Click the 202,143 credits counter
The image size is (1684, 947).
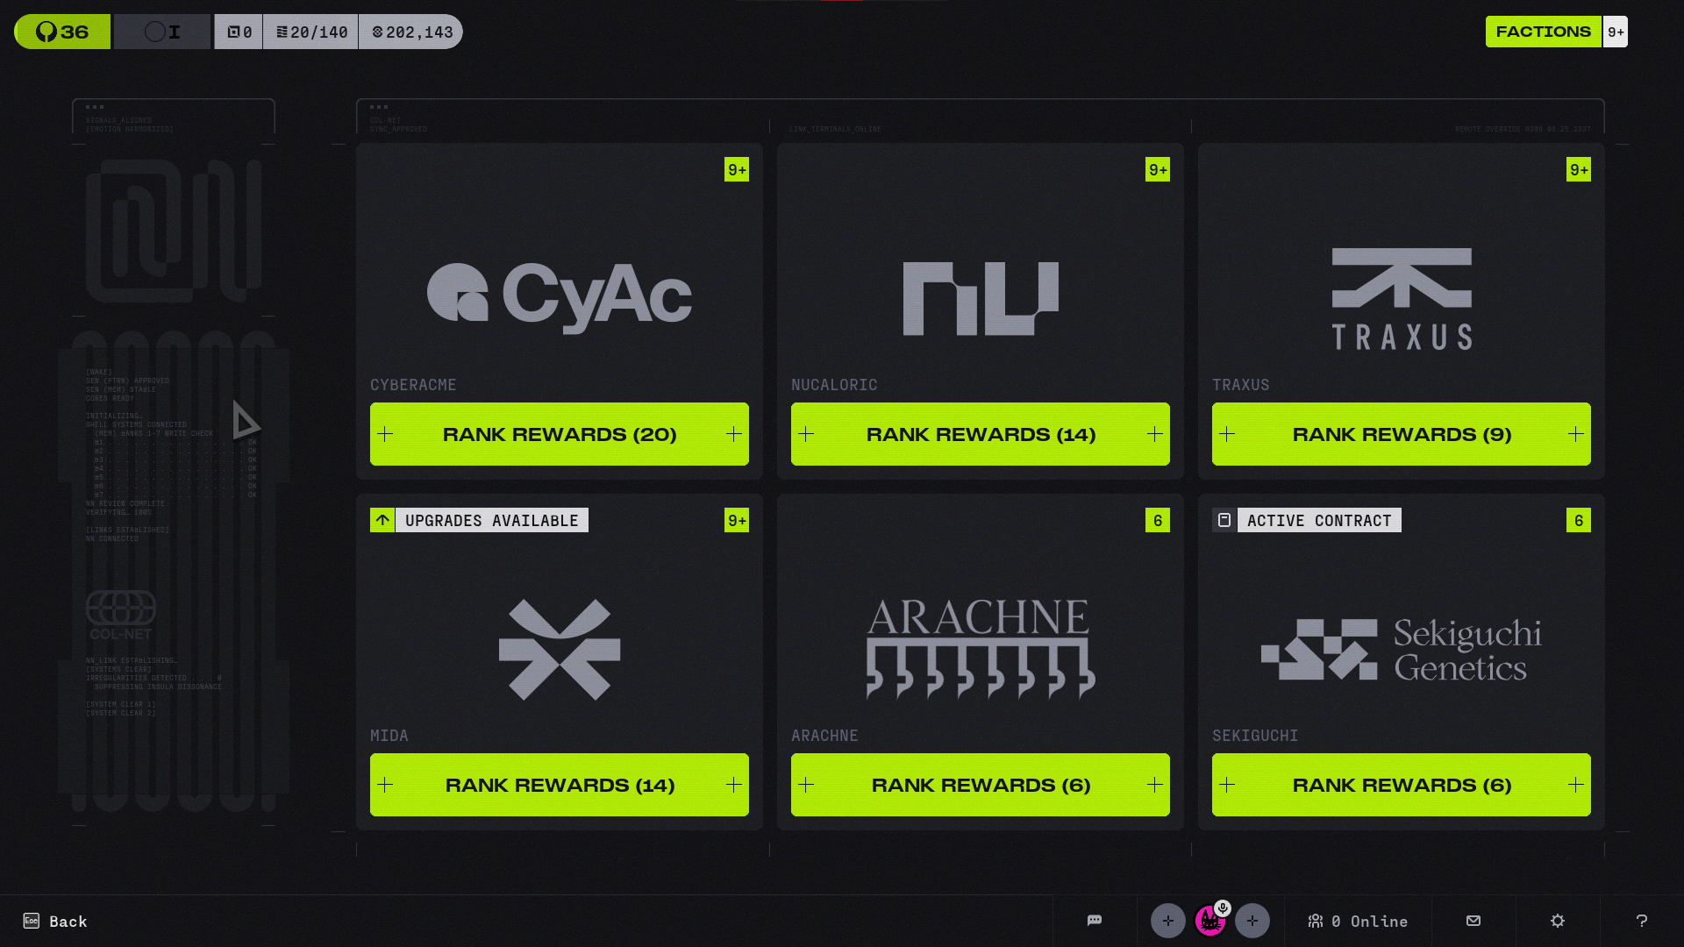coord(411,32)
